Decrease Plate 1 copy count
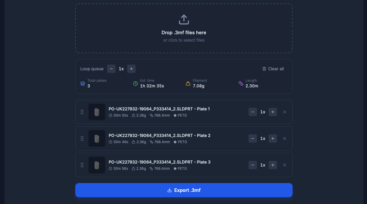This screenshot has height=204, width=367. (253, 112)
